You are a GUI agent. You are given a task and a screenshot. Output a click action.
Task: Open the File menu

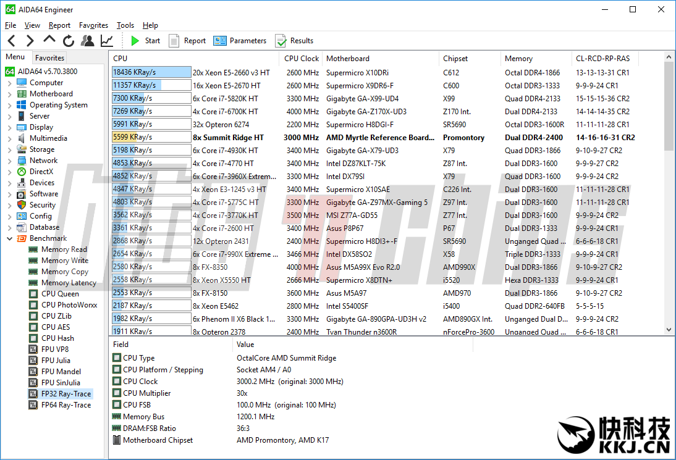pos(11,25)
